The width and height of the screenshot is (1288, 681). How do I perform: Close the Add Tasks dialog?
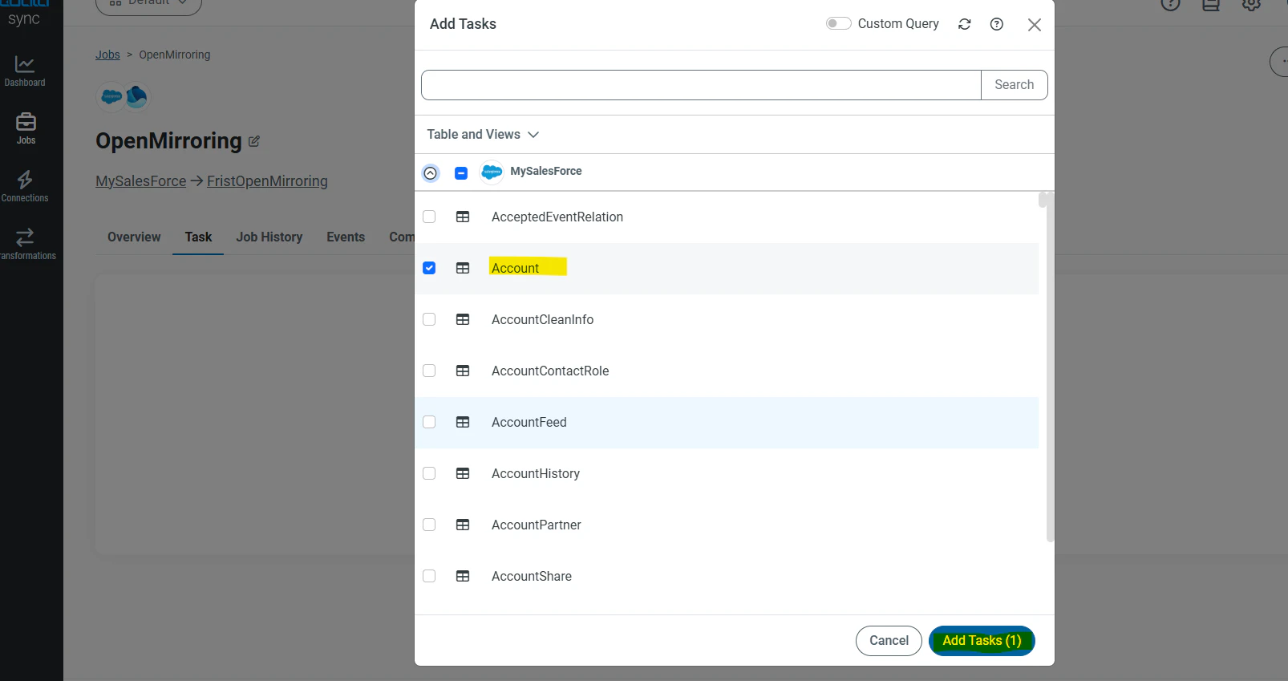click(x=1035, y=25)
